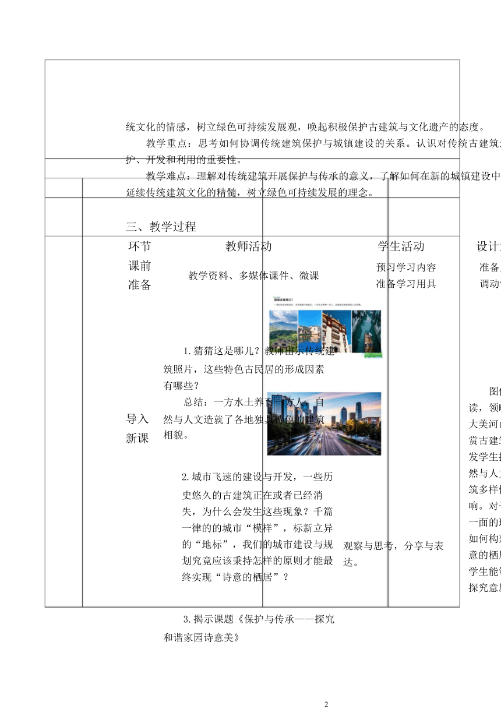This screenshot has height=709, width=501.
Task: Open the traditional dwellings photo collage
Action: click(x=324, y=331)
